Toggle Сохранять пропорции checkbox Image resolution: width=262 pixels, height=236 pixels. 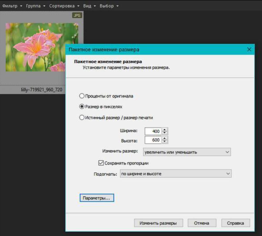click(x=101, y=163)
